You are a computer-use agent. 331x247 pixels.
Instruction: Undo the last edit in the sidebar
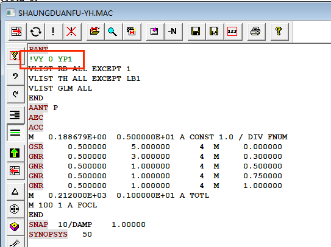tap(15, 76)
